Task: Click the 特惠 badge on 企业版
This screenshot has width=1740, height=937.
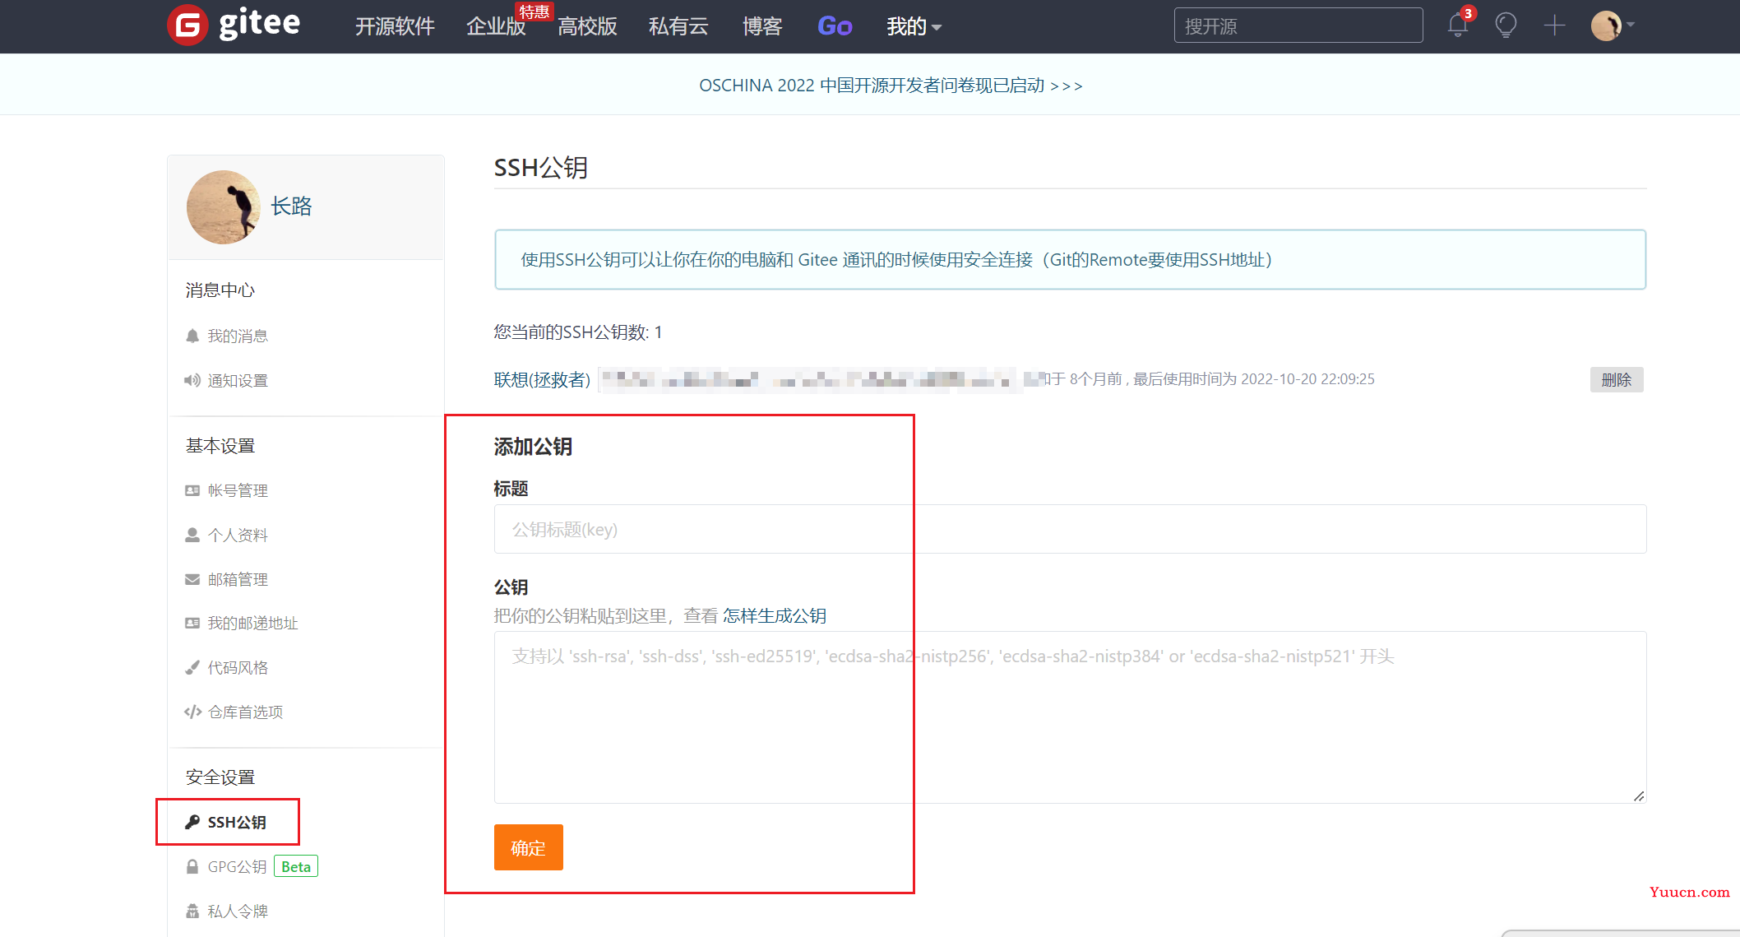Action: pos(534,12)
